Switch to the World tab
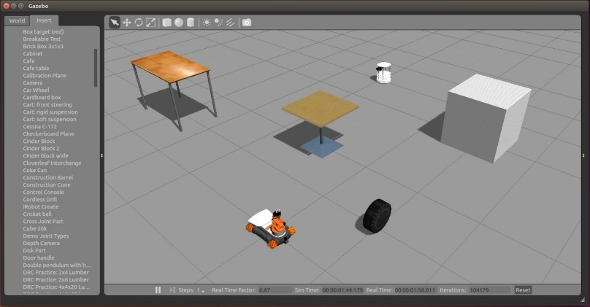Screen dimensions: 590x307 [17, 20]
